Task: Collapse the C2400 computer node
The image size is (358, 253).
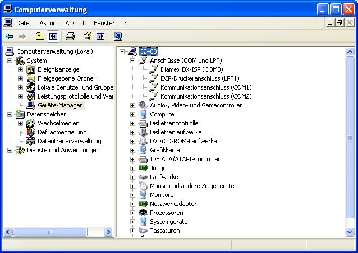Action: [122, 51]
